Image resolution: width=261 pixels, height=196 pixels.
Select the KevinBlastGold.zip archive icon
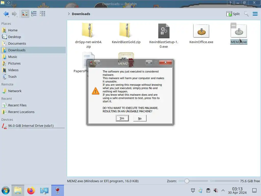[x=125, y=30]
